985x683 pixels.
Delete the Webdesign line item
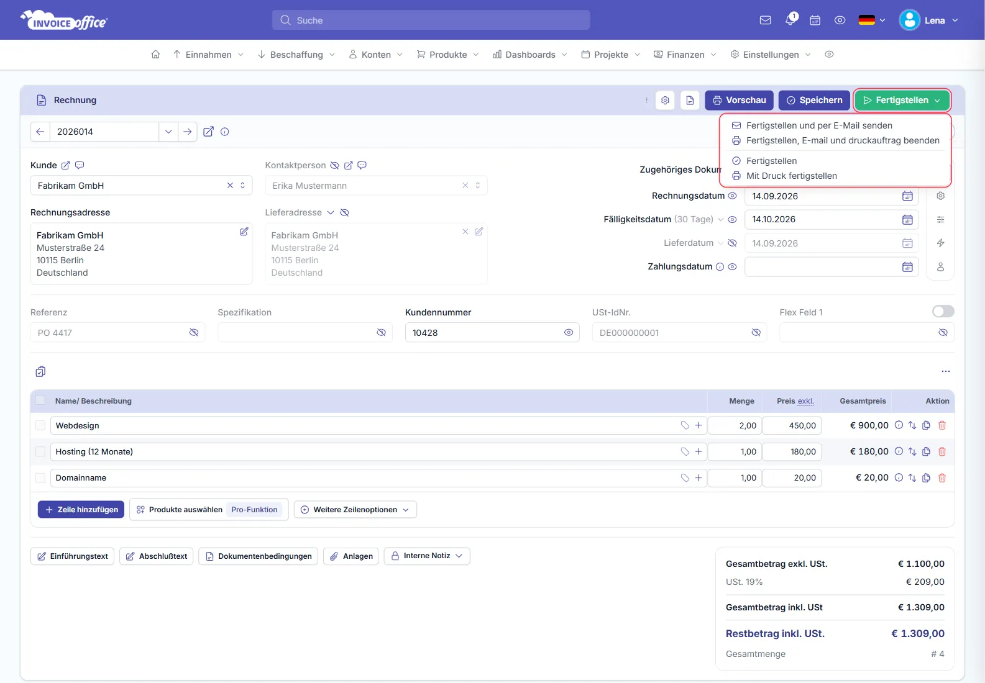pos(941,425)
